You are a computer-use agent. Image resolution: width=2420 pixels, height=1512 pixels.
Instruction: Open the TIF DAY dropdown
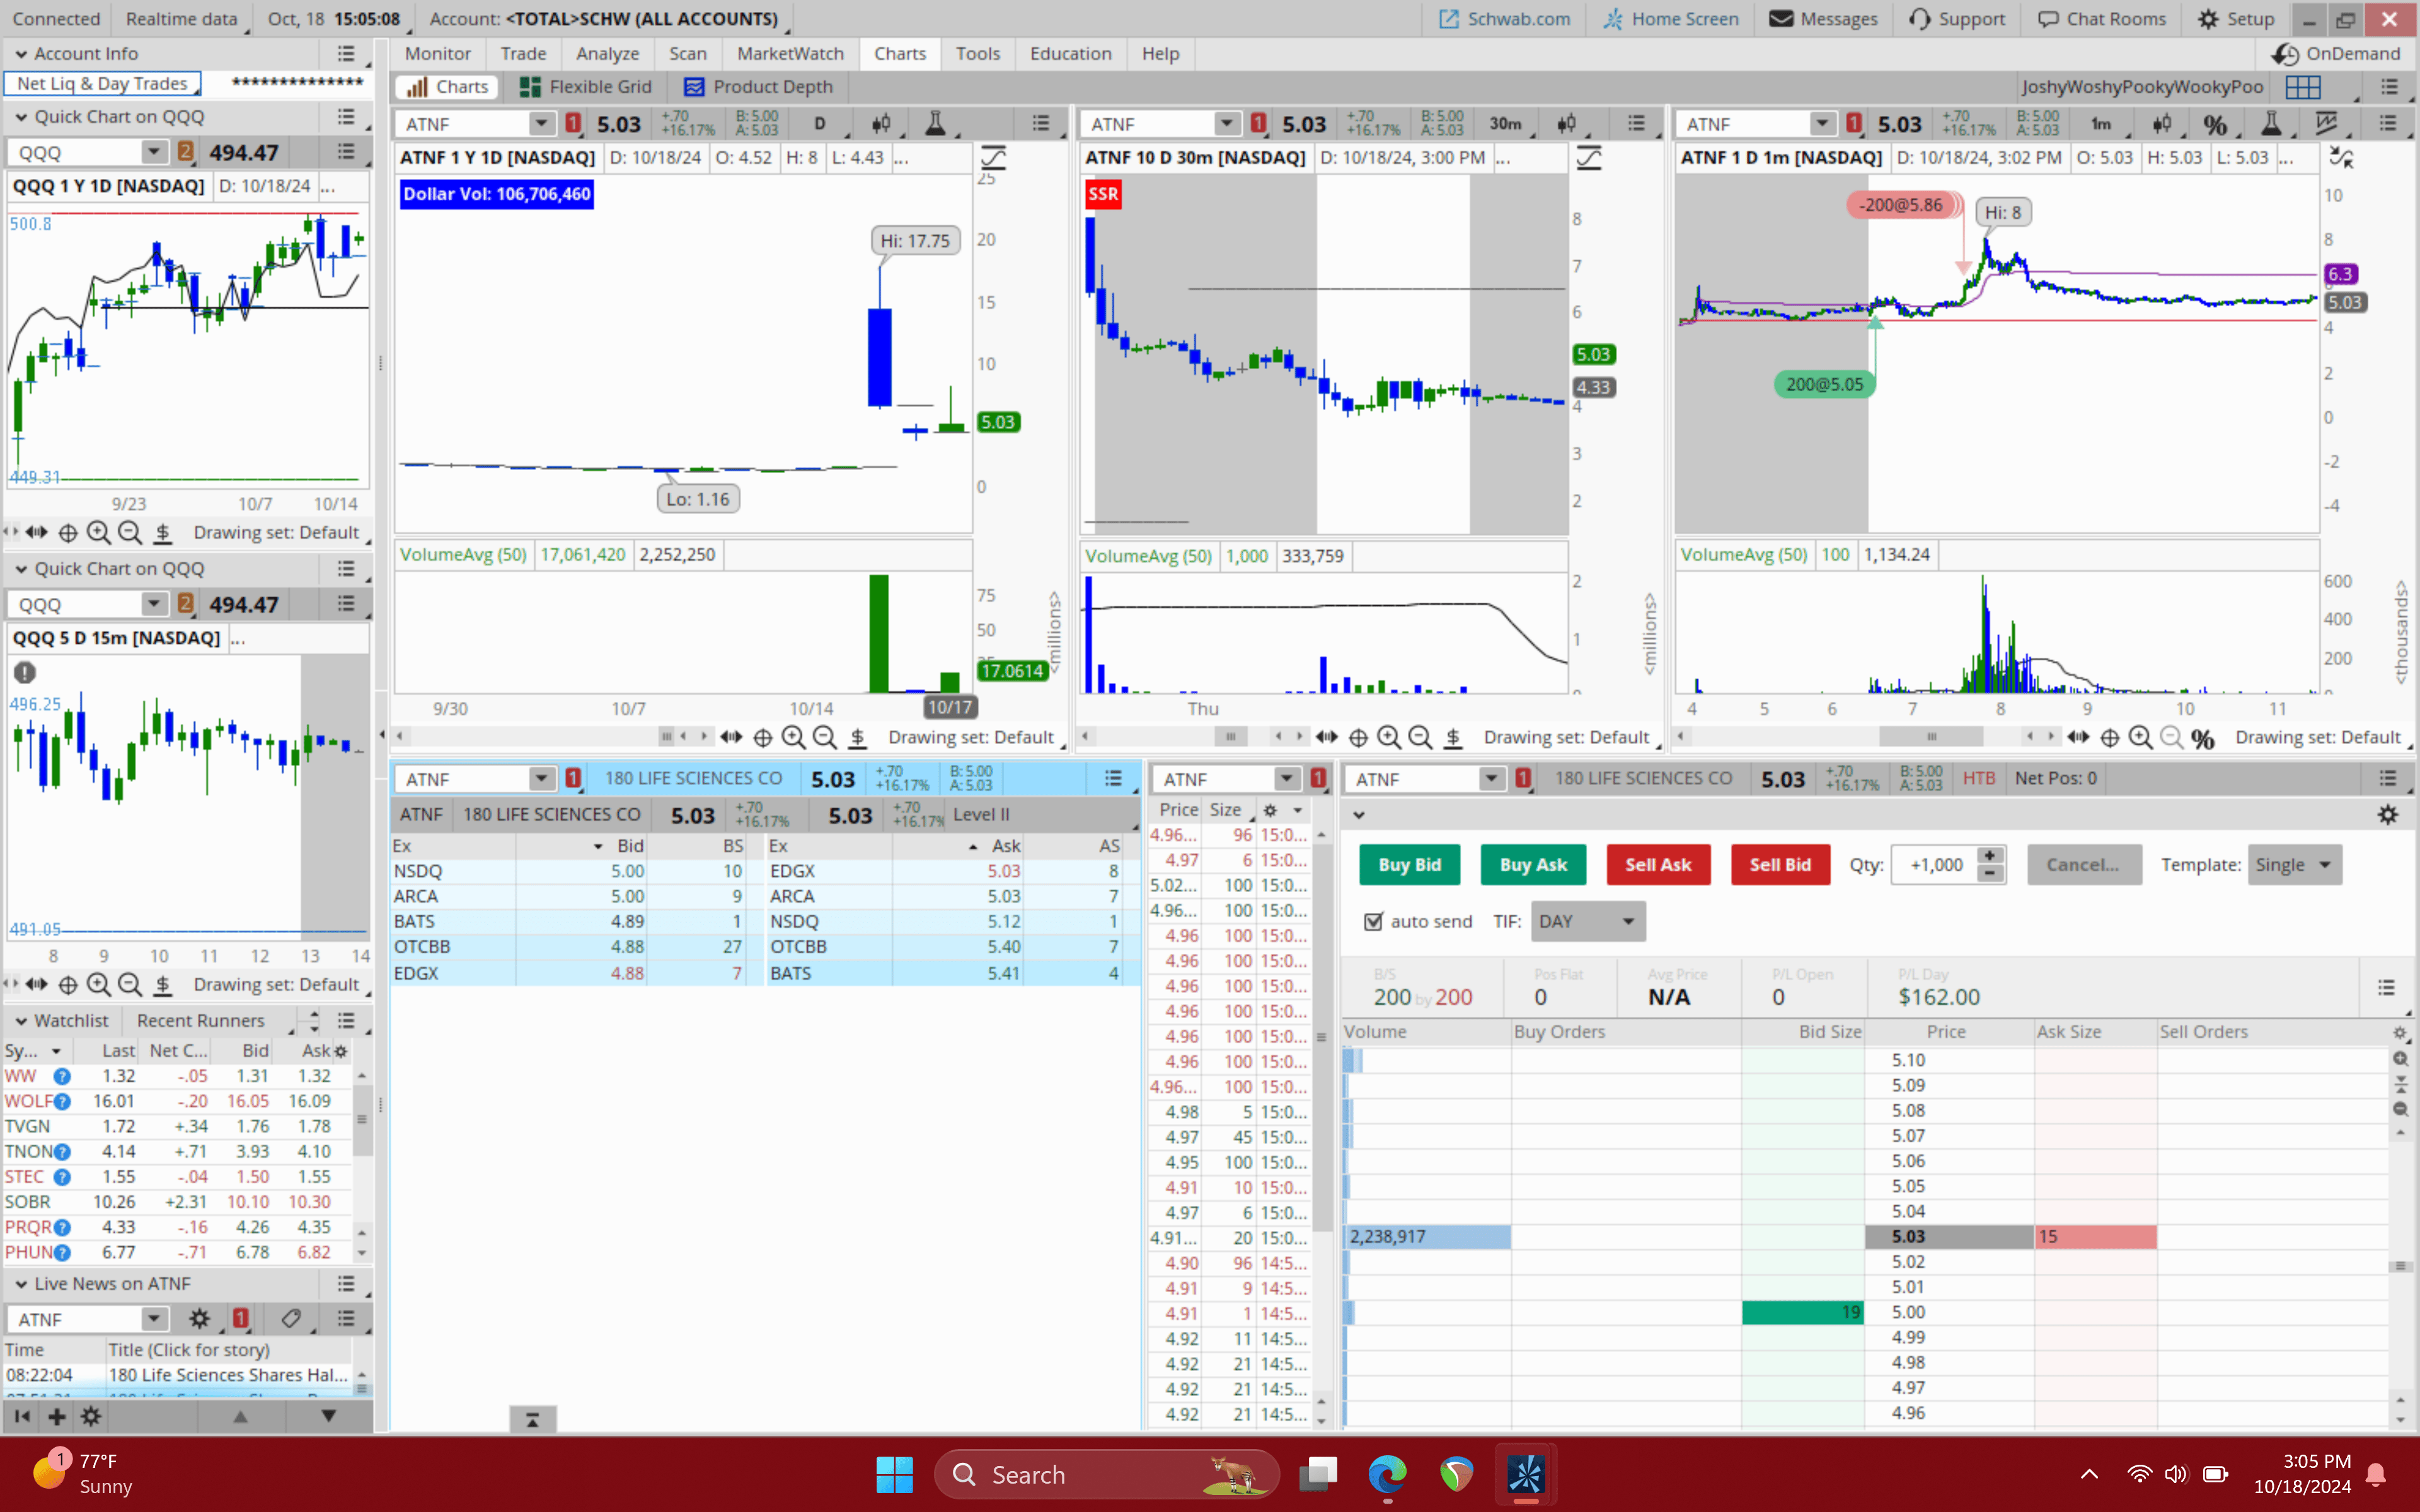(1588, 921)
